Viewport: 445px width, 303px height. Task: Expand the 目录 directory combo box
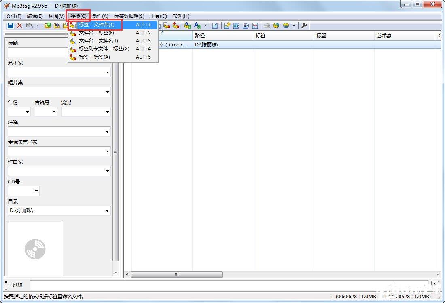[x=107, y=211]
